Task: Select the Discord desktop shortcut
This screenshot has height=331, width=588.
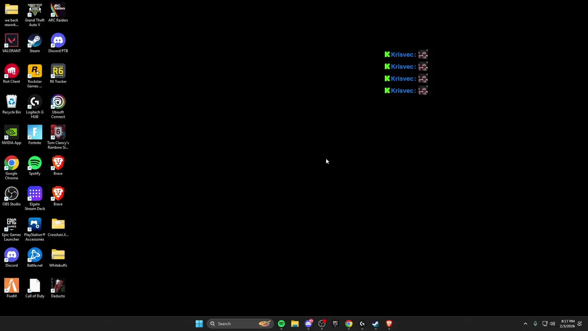Action: click(x=11, y=258)
